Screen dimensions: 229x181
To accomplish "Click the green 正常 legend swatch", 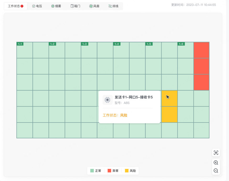I will [x=92, y=171].
